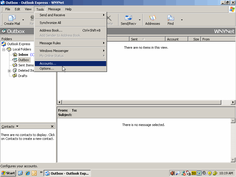
Task: Select Options... in the Tools menu
Action: 71,68
